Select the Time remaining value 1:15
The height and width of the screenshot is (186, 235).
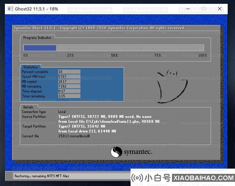[69, 96]
